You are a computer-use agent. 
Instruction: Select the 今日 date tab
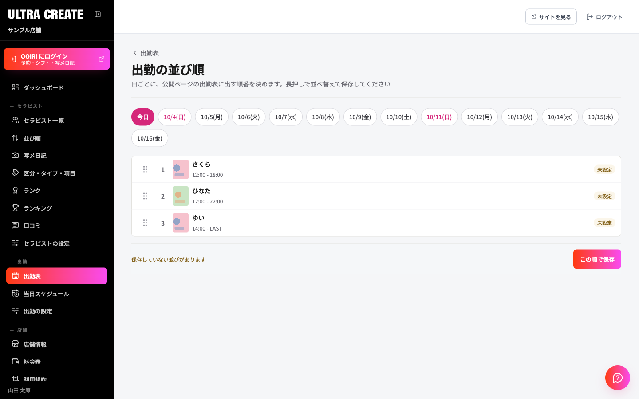143,117
